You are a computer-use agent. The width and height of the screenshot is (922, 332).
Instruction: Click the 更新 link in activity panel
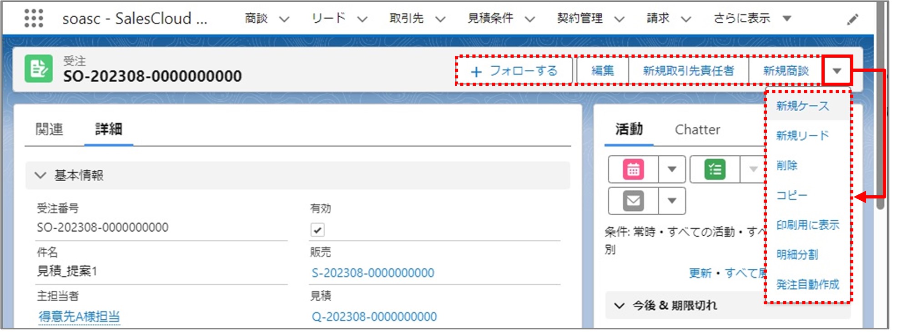pos(700,273)
